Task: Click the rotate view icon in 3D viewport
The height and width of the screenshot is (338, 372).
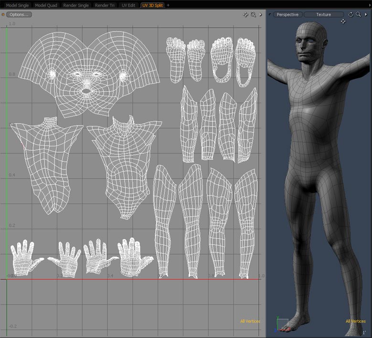Action: tap(351, 15)
